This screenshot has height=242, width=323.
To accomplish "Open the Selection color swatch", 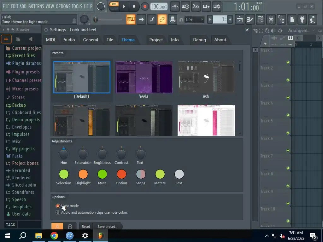I will [64, 174].
